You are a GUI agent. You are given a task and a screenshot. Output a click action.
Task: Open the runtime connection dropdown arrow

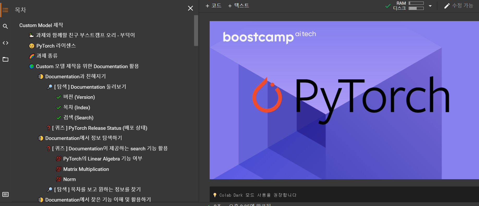pos(430,6)
